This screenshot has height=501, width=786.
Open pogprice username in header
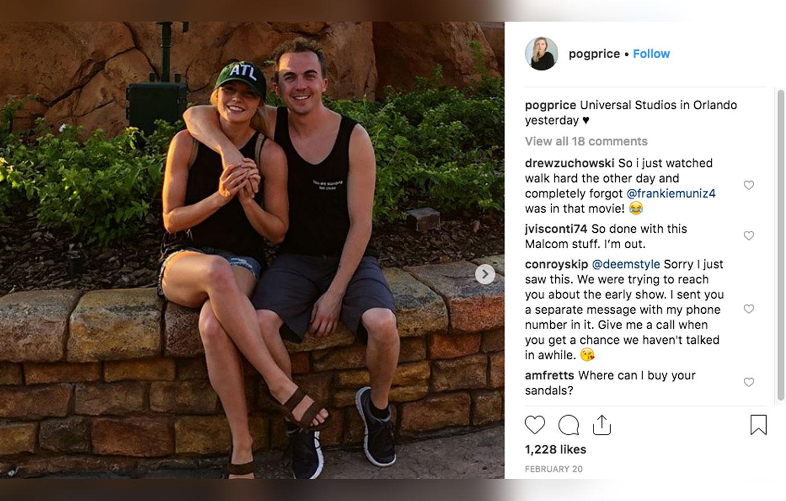tap(594, 54)
